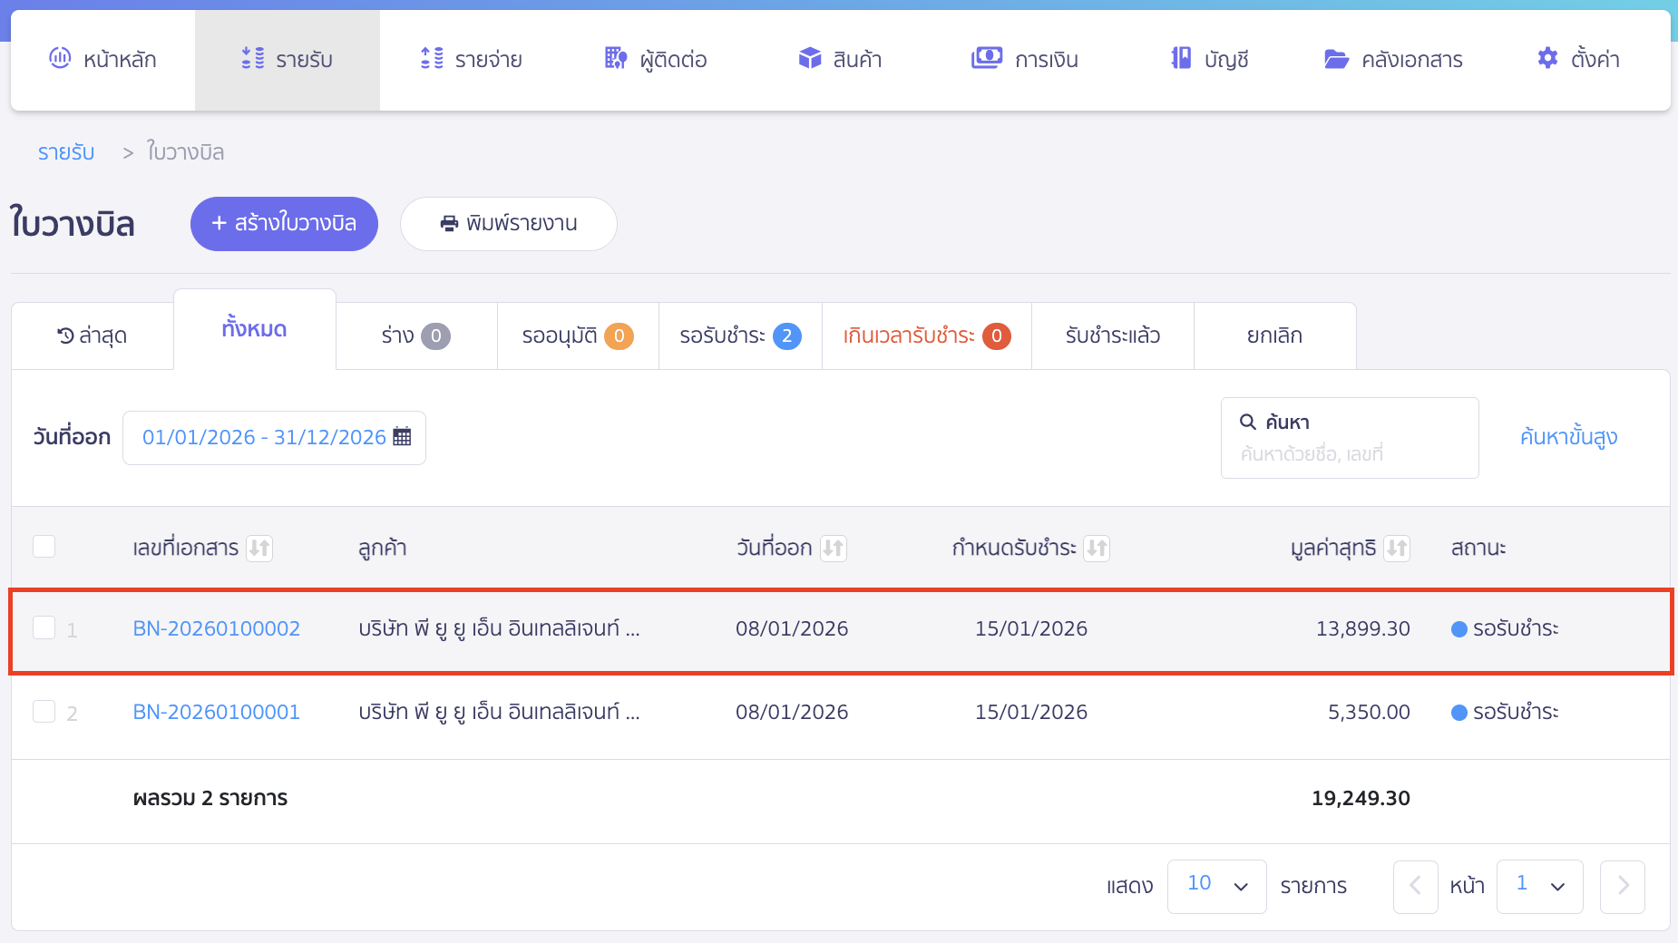Switch to the รอรับชำระ tab
Image resolution: width=1678 pixels, height=943 pixels.
pos(739,335)
